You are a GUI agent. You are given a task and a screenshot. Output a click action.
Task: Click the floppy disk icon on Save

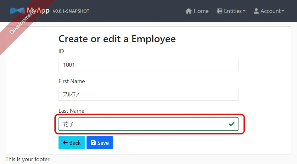tap(93, 143)
